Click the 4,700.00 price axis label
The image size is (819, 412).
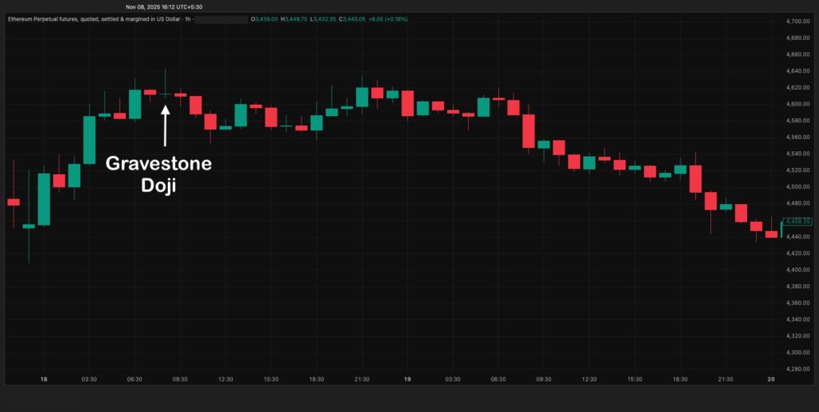tap(797, 22)
